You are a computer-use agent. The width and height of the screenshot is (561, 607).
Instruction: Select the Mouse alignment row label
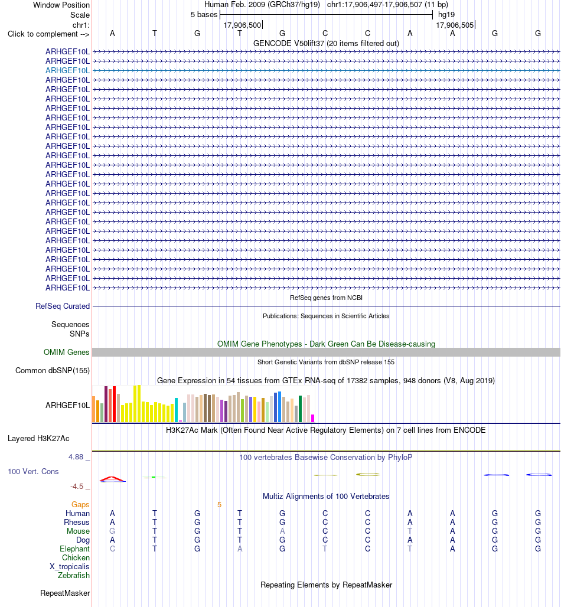coord(78,531)
